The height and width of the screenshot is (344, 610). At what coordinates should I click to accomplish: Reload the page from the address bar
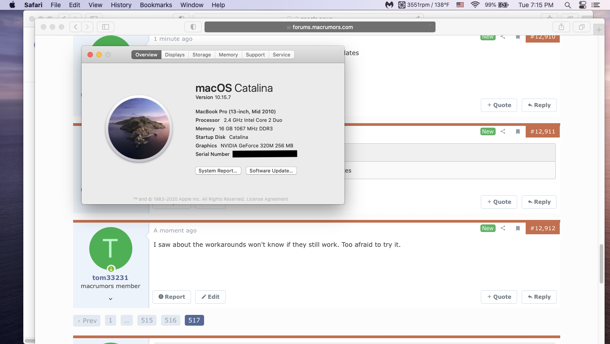tap(430, 27)
